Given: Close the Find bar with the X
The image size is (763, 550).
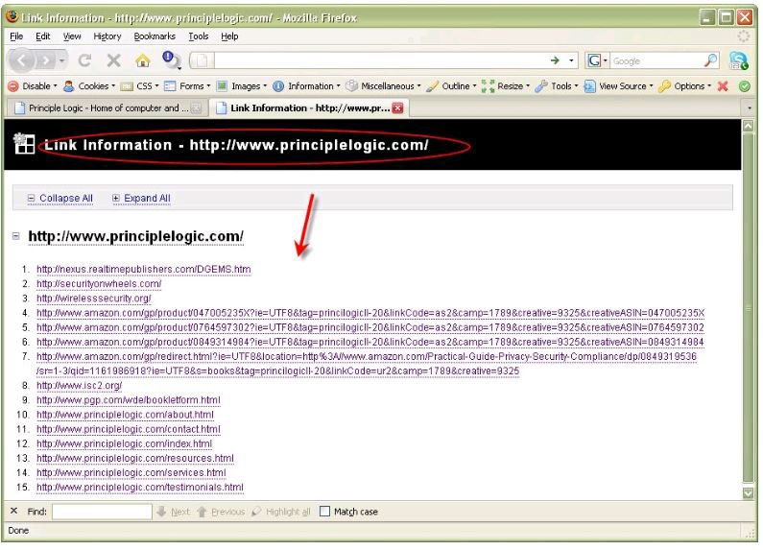Looking at the screenshot, I should (13, 511).
